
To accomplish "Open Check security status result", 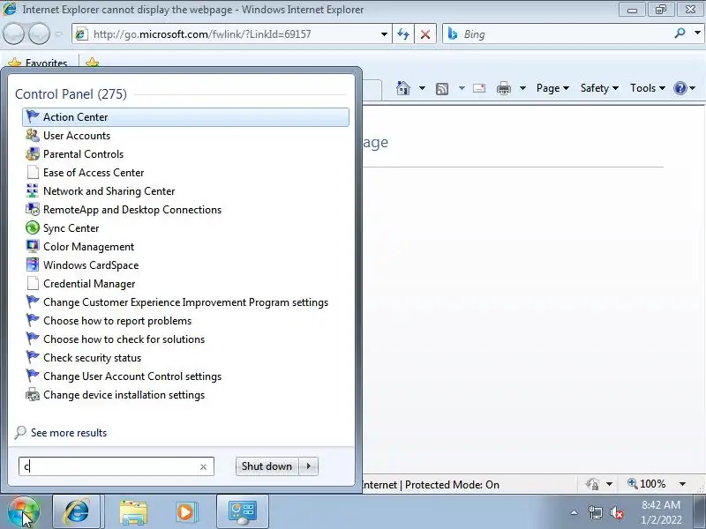I will pos(185,358).
